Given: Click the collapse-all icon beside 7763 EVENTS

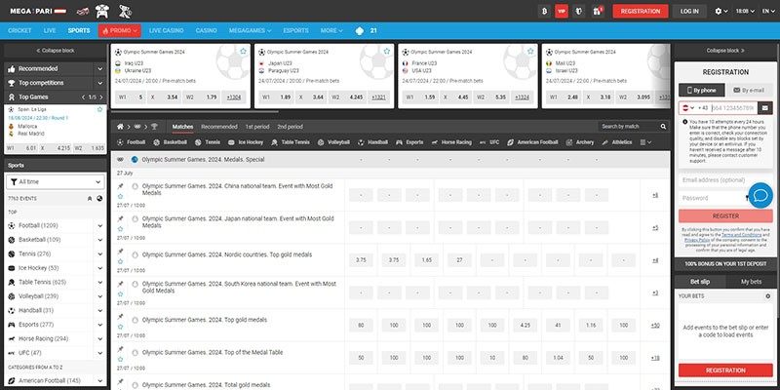Looking at the screenshot, I should click(x=90, y=199).
